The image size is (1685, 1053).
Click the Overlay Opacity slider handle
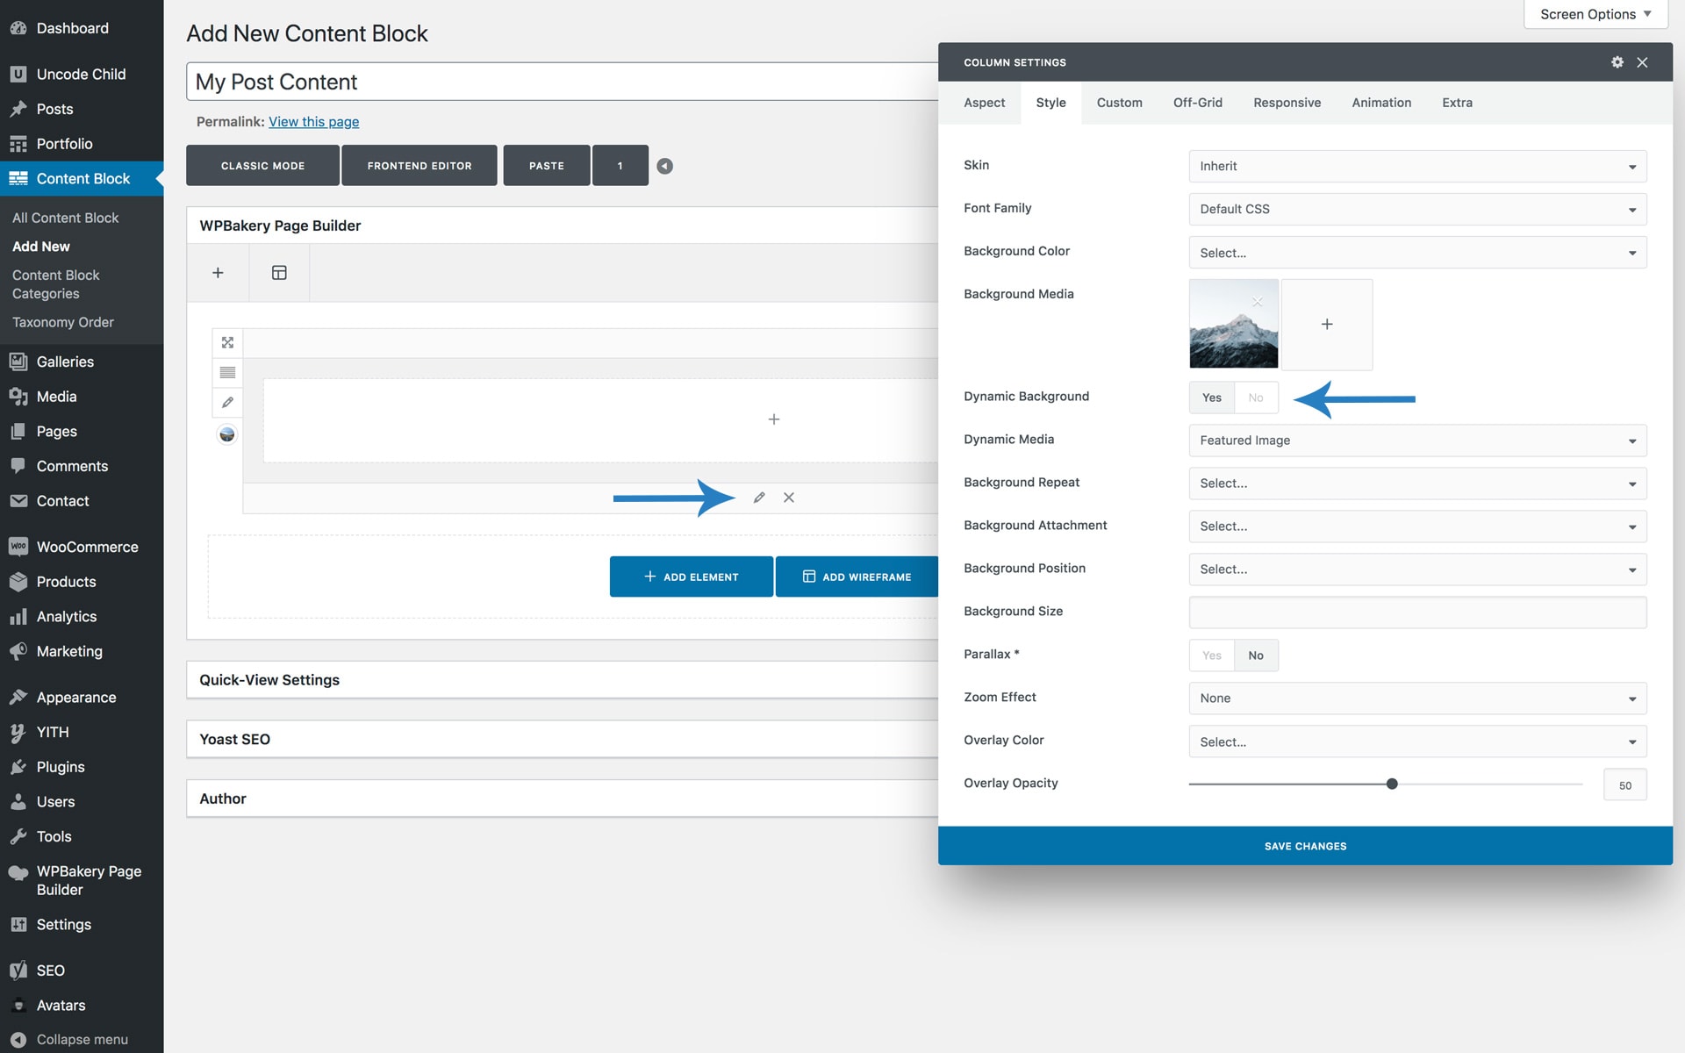(x=1392, y=784)
